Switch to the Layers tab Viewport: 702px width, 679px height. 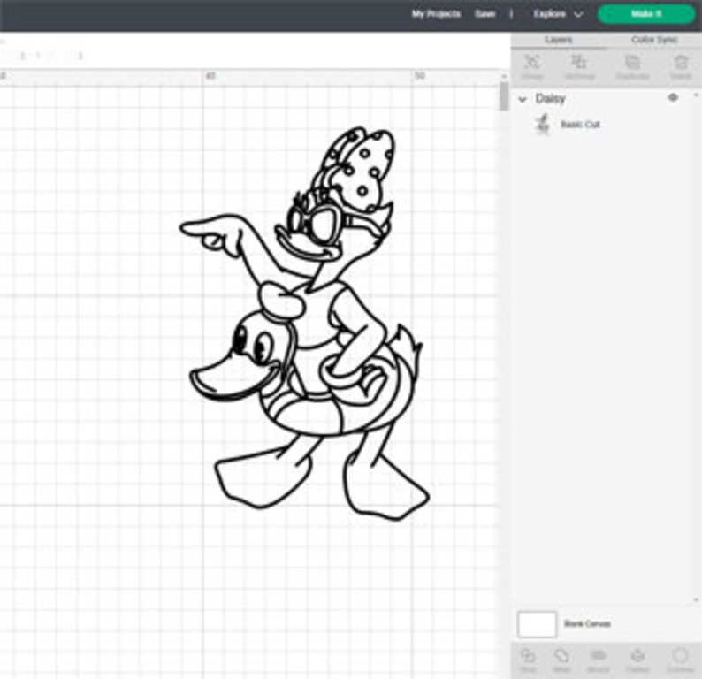558,41
